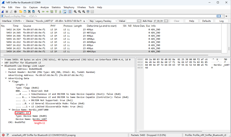Open the Telephony menu

69,7
